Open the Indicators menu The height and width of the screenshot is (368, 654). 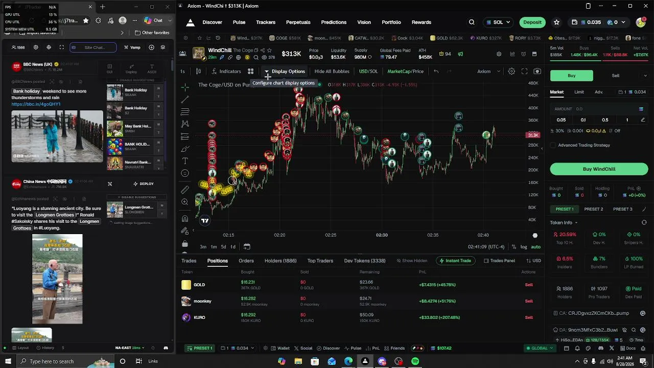226,72
